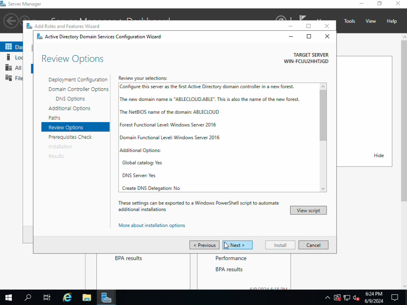This screenshot has width=407, height=305.
Task: Open More about installation options link
Action: click(152, 225)
